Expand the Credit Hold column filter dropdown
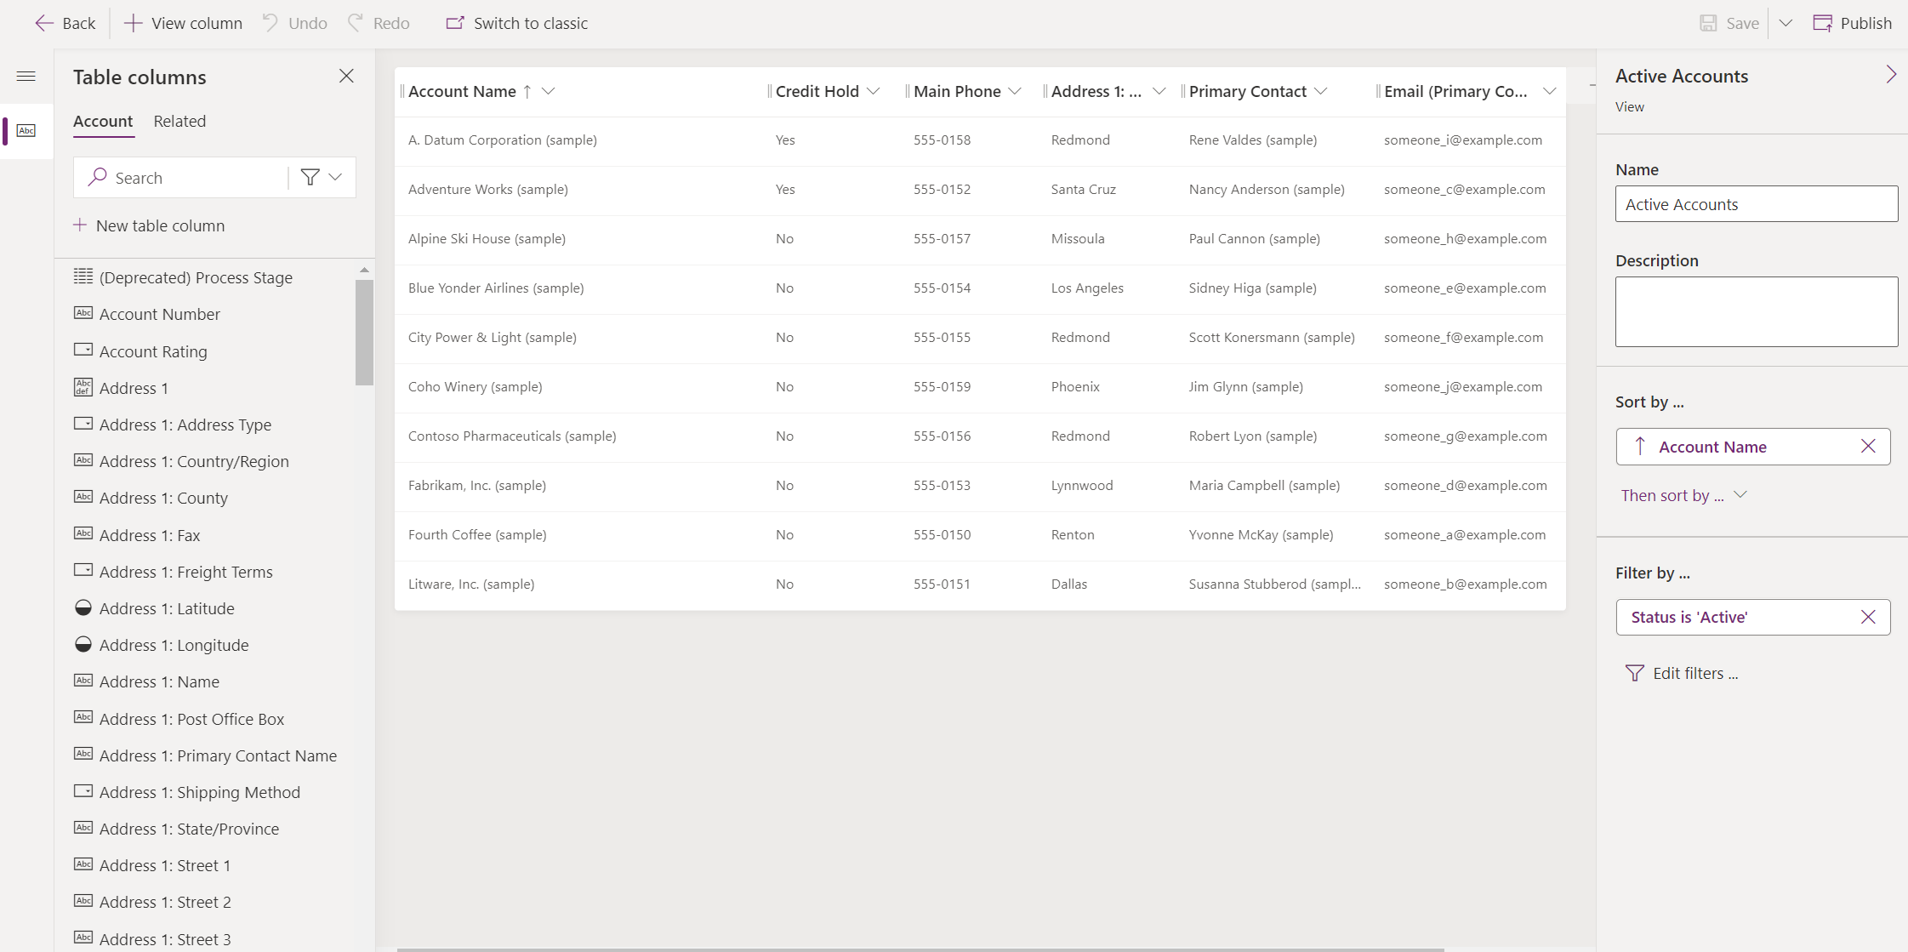 pyautogui.click(x=874, y=91)
